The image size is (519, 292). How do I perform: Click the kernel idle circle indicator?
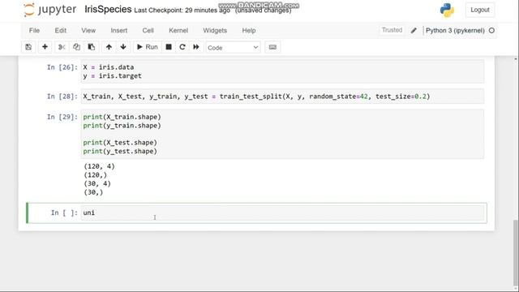tap(491, 31)
